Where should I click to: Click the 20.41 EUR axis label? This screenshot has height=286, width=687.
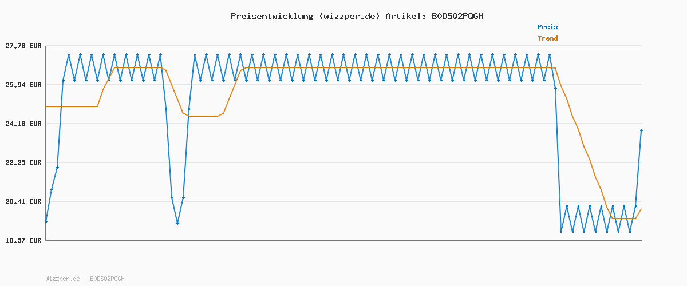coord(23,201)
